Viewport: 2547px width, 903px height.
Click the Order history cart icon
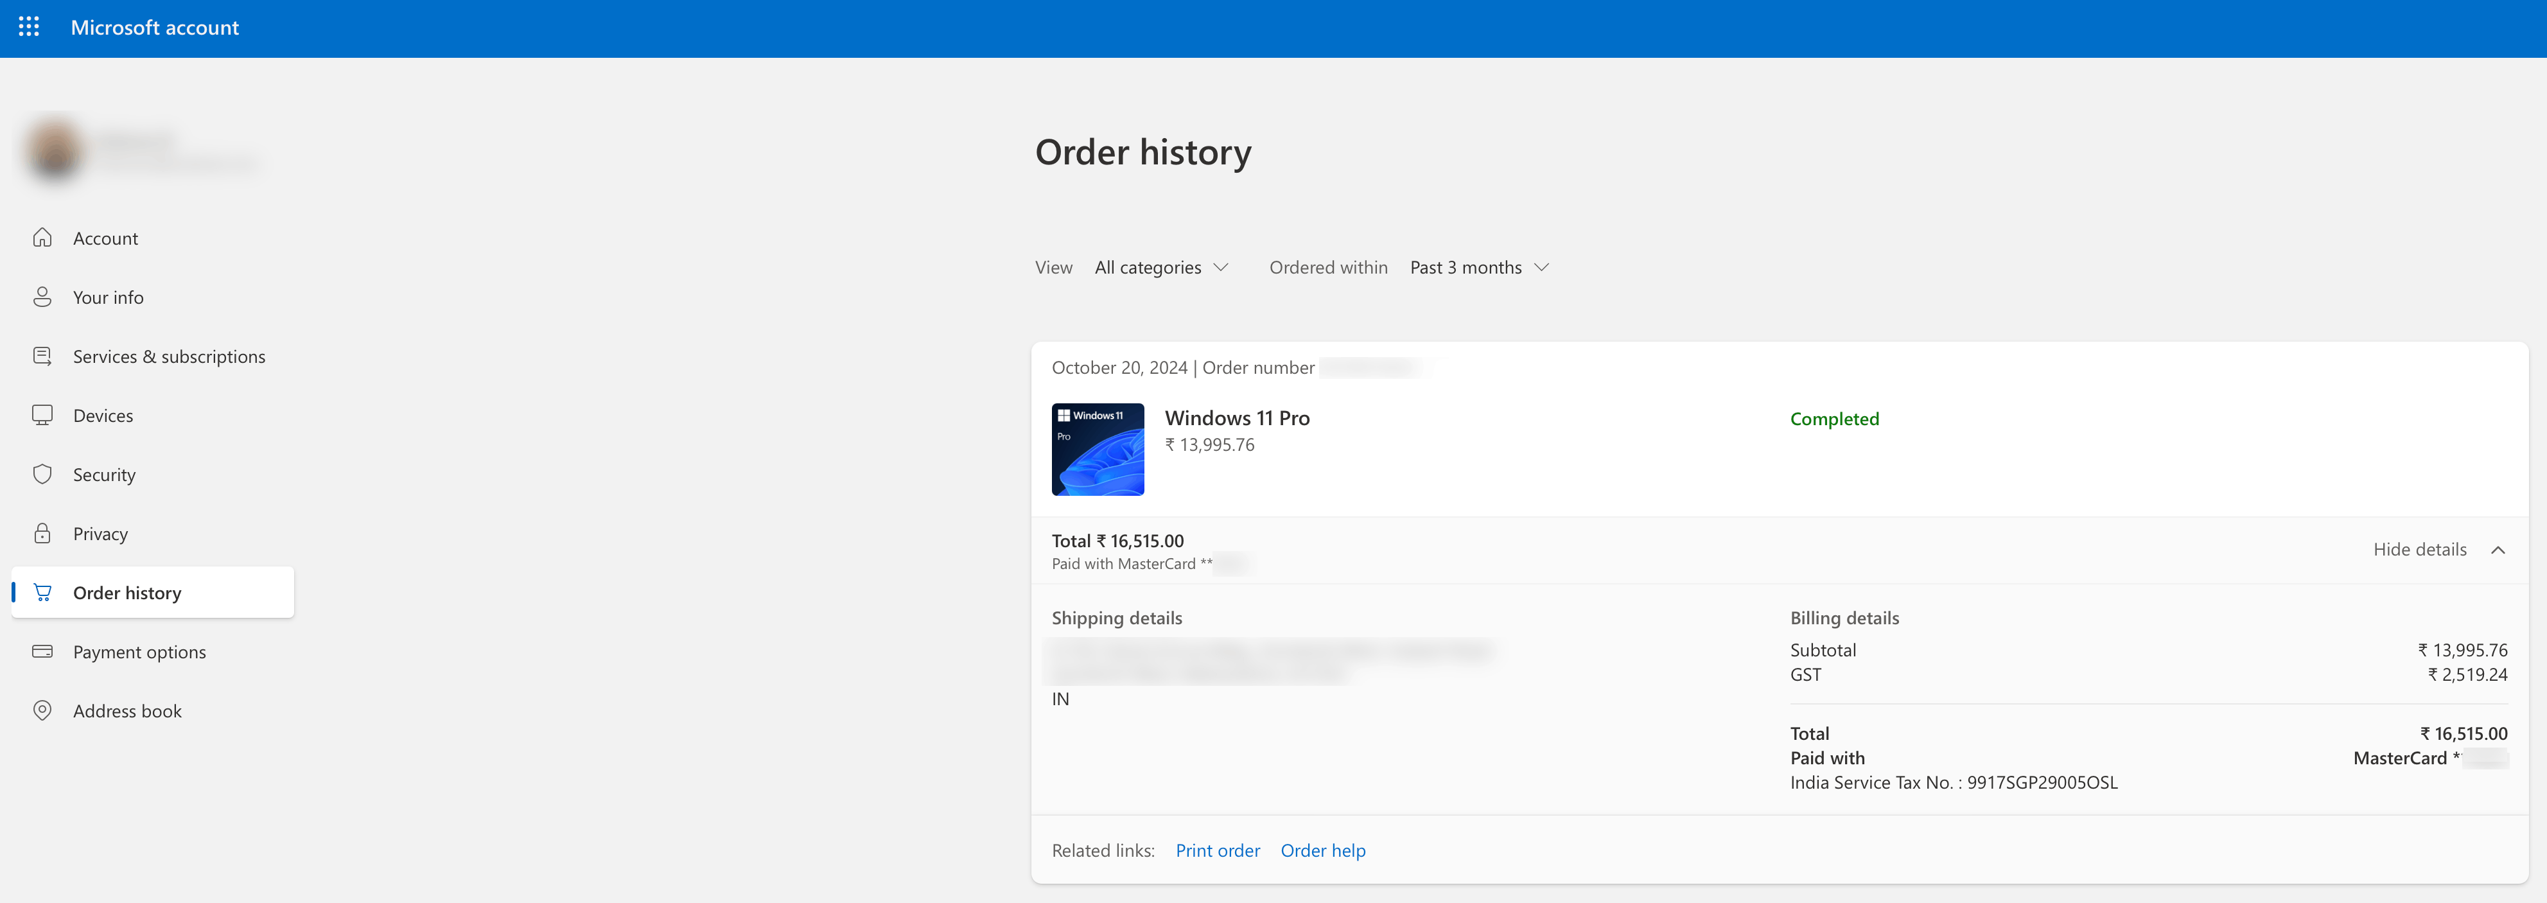click(42, 592)
